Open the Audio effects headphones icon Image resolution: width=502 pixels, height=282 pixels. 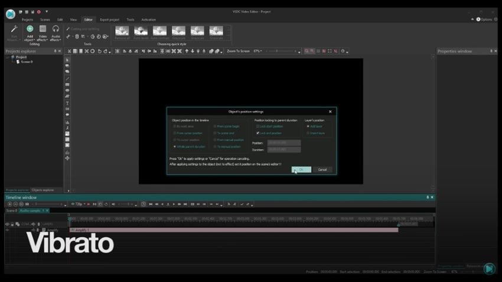coord(56,29)
